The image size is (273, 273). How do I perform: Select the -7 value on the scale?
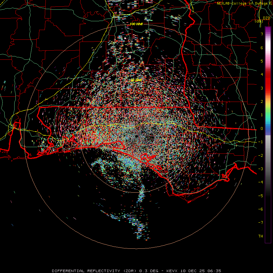pyautogui.click(x=261, y=223)
